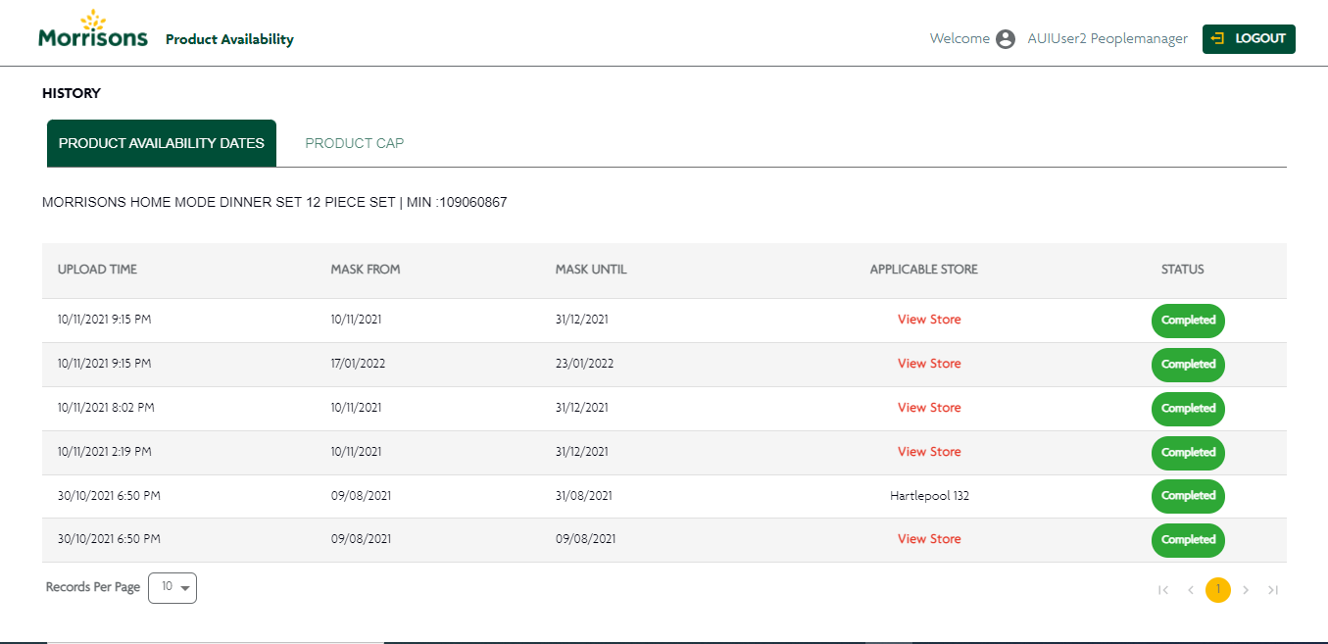Go to next page of records
The image size is (1328, 644).
click(1246, 590)
